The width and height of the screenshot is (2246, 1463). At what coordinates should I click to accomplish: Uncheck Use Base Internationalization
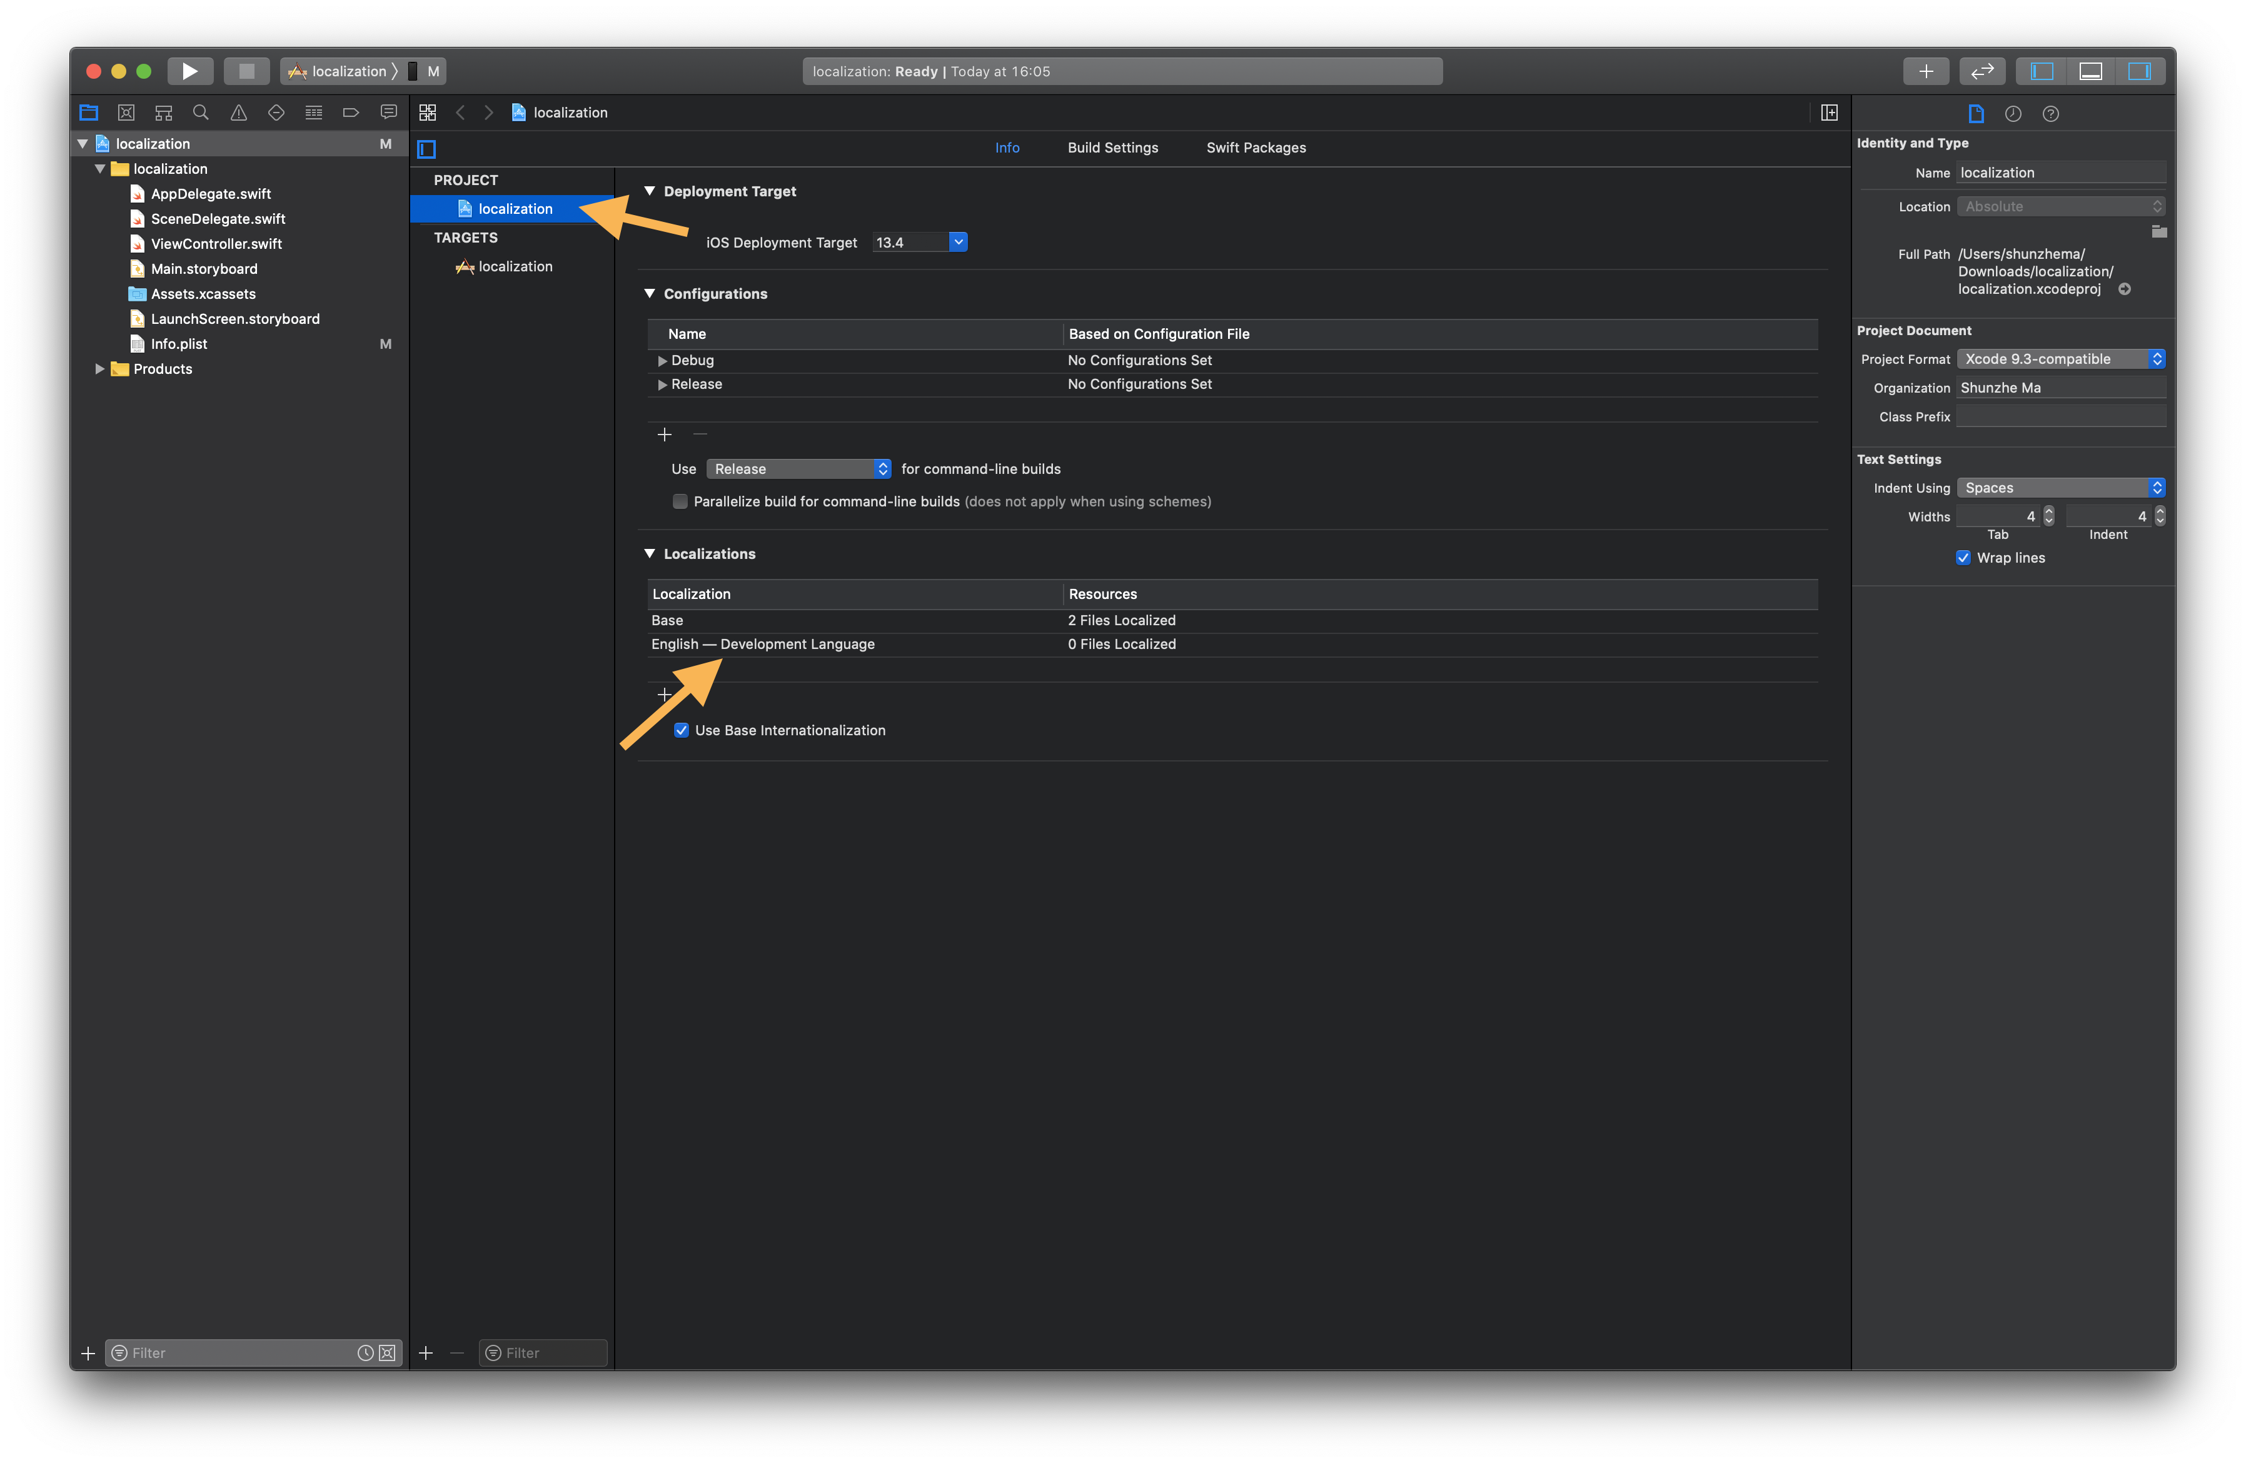(x=682, y=730)
